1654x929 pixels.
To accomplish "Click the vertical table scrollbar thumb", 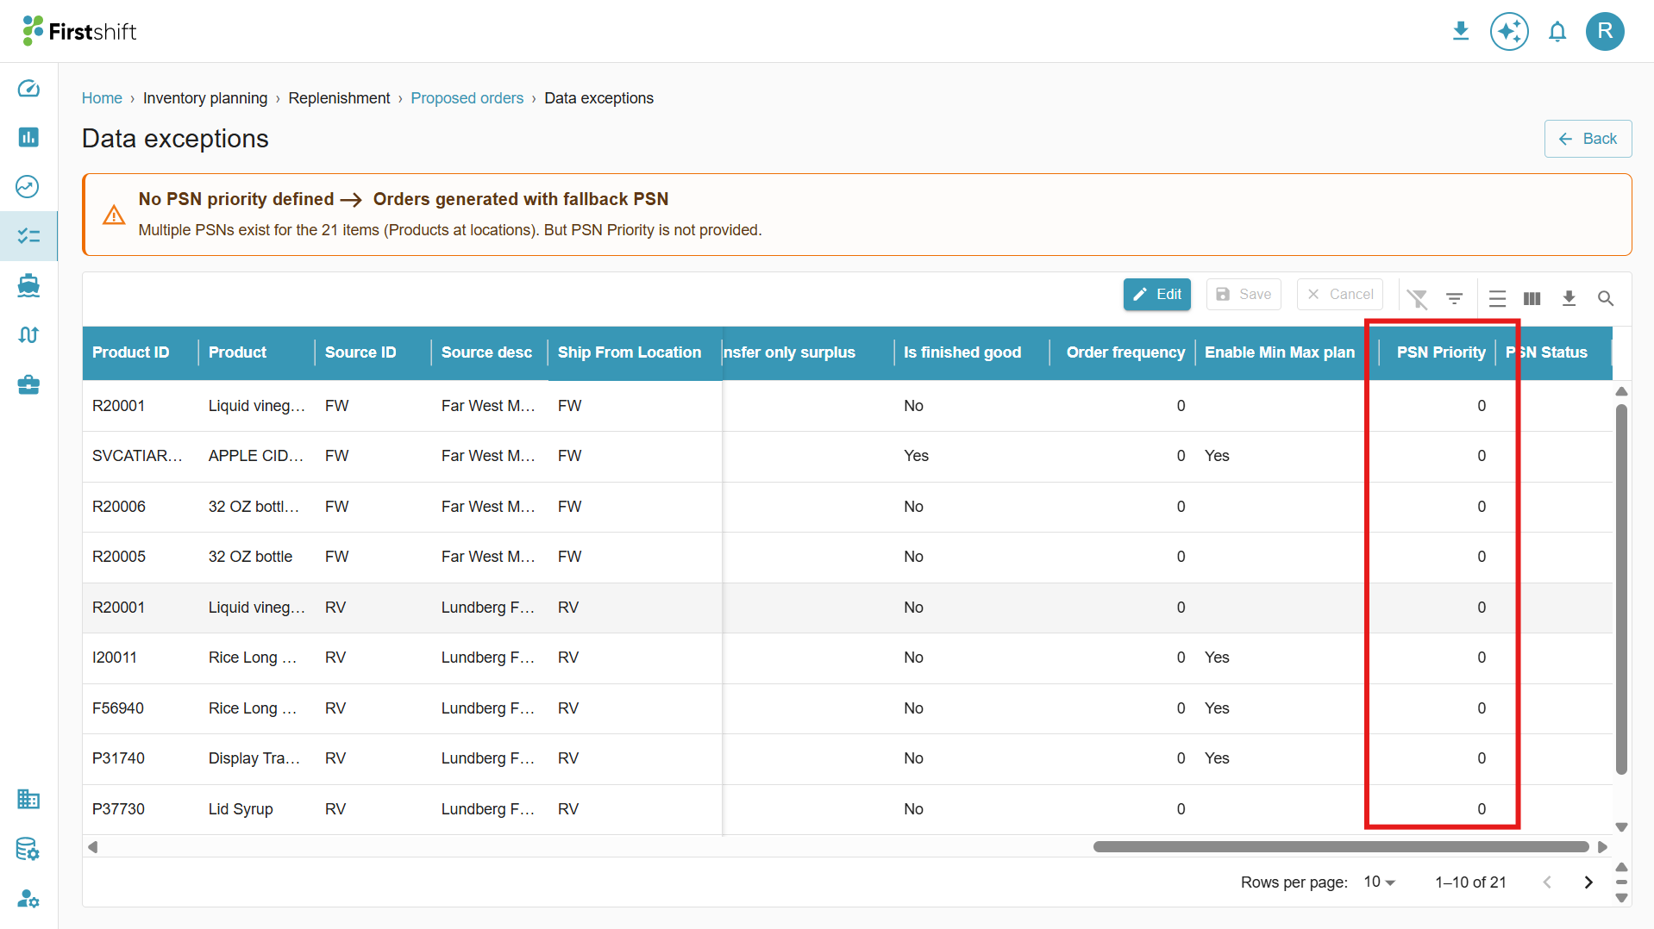I will 1621,589.
